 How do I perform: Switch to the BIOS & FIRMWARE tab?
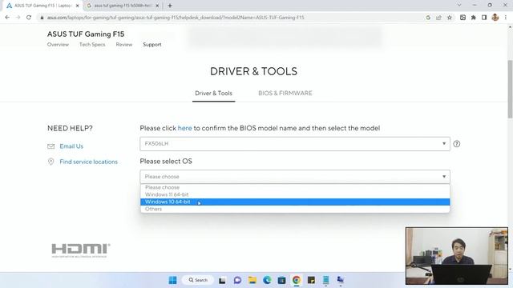pyautogui.click(x=285, y=93)
